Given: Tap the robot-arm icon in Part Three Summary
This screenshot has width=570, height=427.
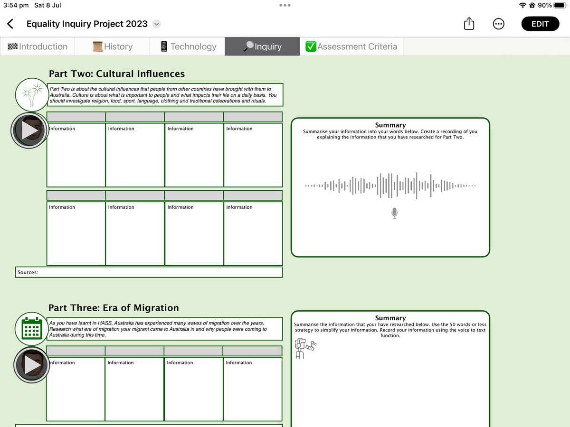Looking at the screenshot, I should (304, 348).
